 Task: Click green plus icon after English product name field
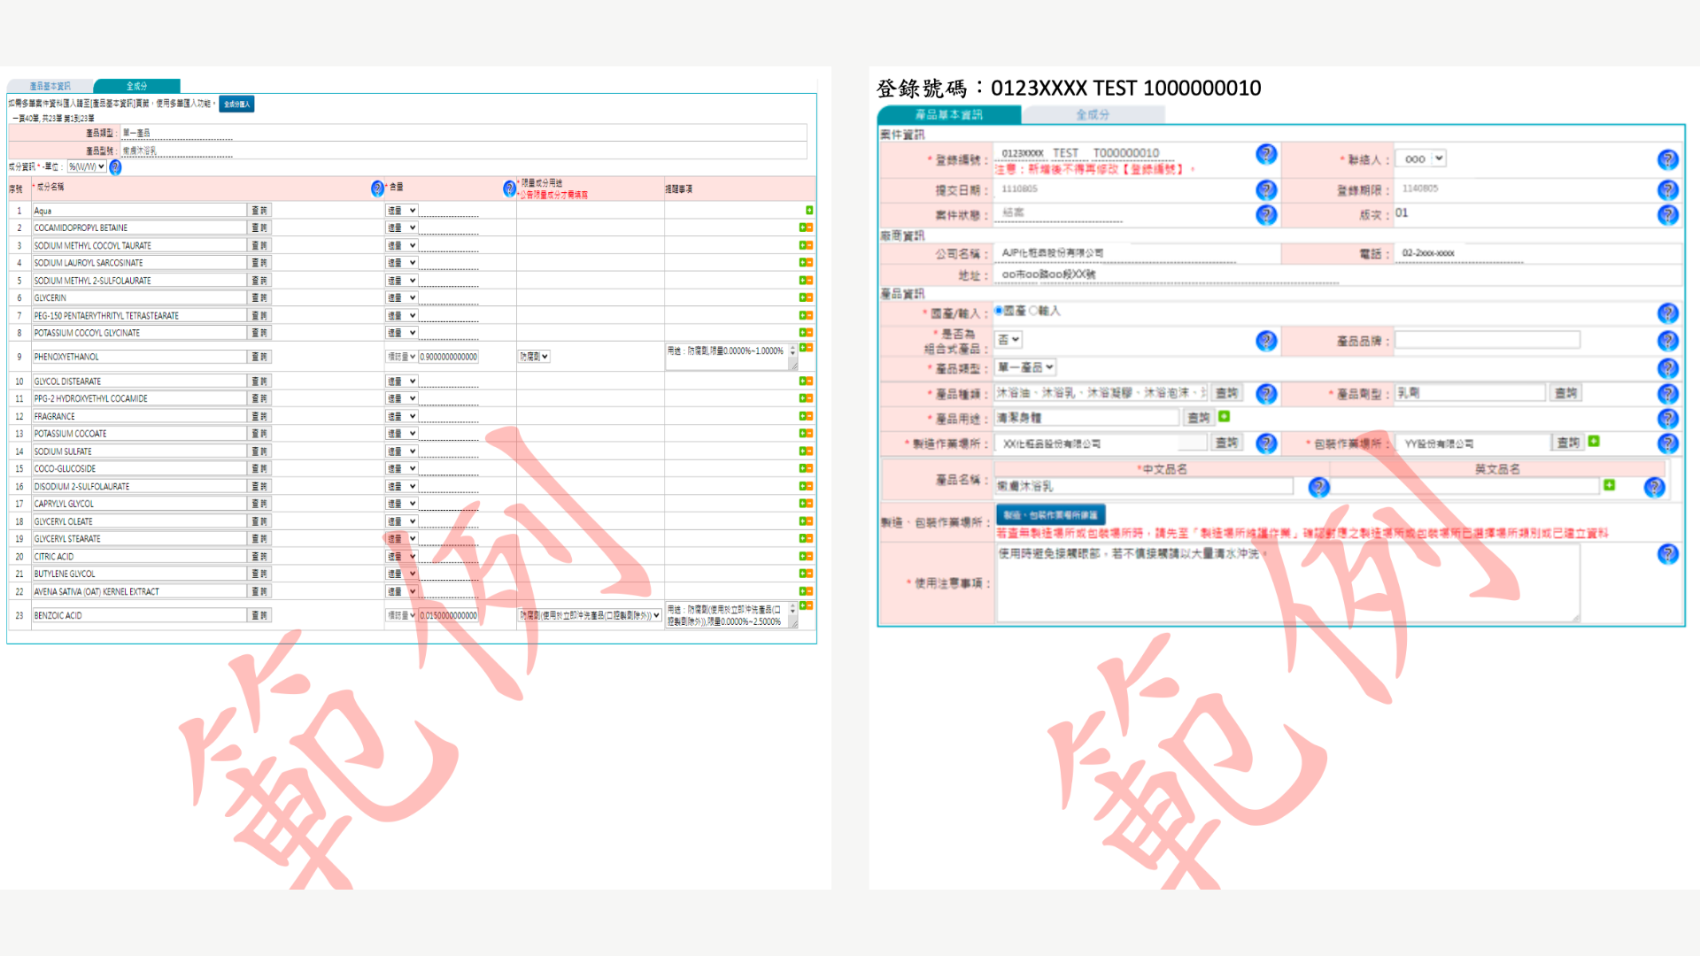1609,485
